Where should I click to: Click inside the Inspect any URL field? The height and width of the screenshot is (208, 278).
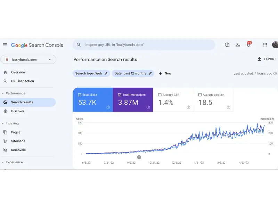tap(144, 45)
